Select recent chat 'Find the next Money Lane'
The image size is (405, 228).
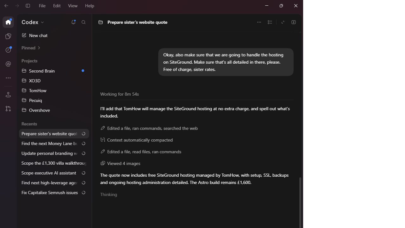coord(54,143)
